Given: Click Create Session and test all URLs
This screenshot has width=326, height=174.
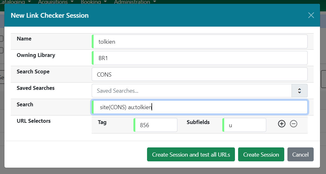Looking at the screenshot, I should click(x=191, y=154).
